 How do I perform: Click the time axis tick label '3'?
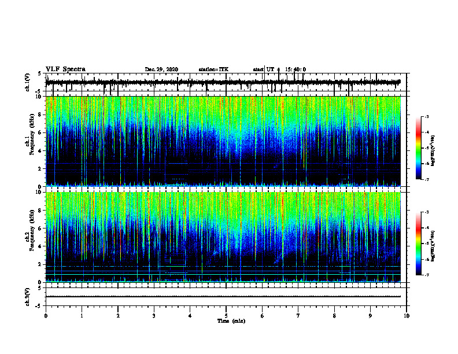click(x=154, y=316)
